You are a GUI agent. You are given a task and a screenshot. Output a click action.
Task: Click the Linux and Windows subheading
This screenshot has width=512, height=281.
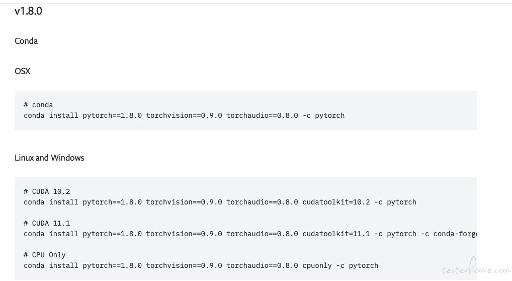49,158
